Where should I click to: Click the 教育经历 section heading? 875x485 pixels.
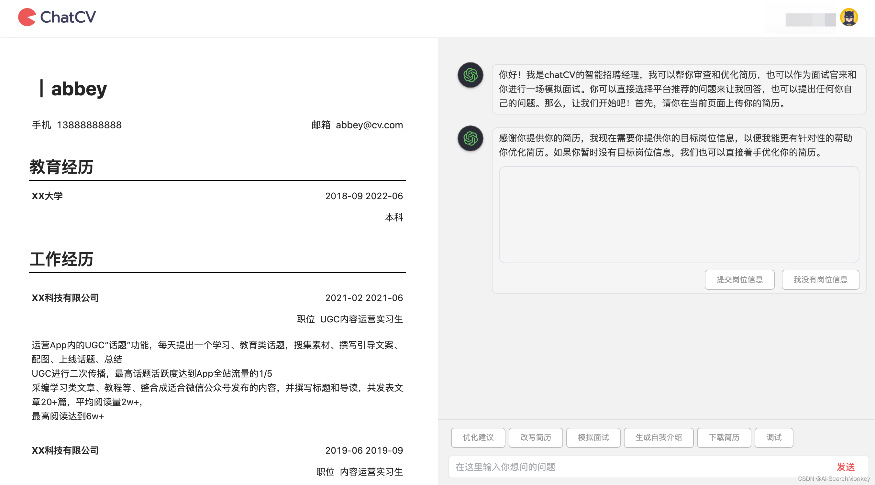(61, 167)
